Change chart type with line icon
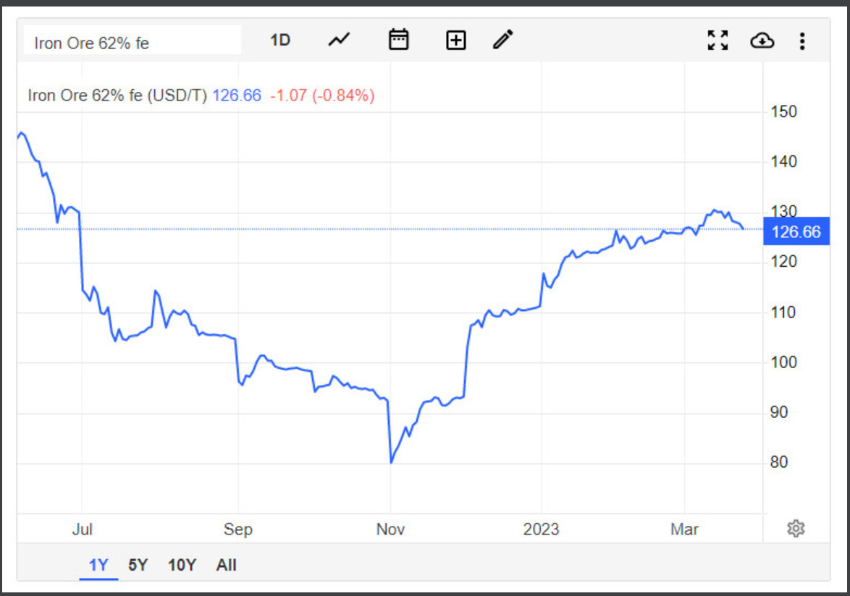 (340, 40)
